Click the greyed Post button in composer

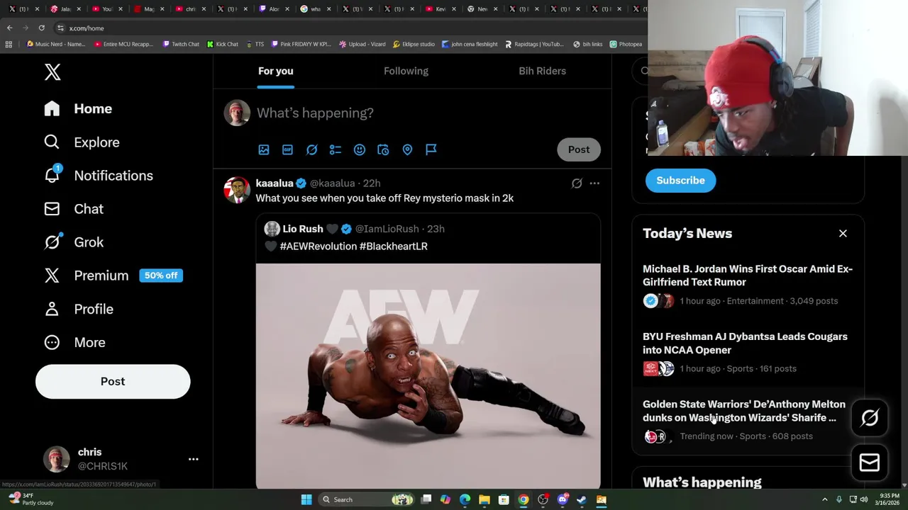[x=579, y=149]
